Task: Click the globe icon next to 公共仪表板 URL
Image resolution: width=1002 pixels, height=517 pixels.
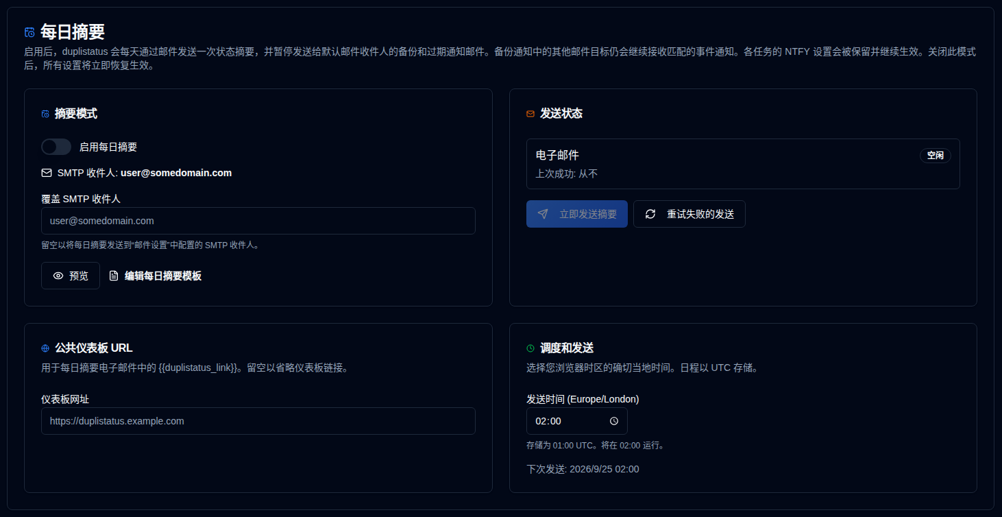Action: pos(45,348)
